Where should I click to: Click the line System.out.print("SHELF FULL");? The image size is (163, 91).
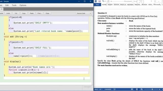(32, 48)
